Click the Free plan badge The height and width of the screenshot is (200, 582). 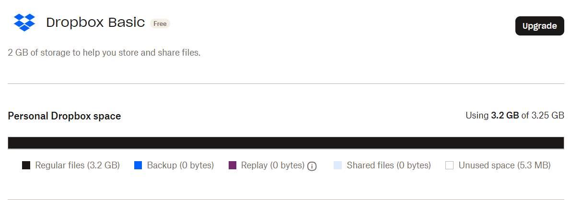pos(160,24)
